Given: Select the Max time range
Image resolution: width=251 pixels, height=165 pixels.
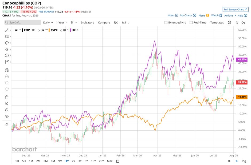Looking at the screenshot, I should [110, 161].
